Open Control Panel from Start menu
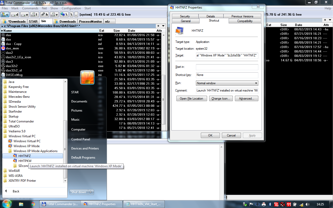The width and height of the screenshot is (333, 208). click(81, 139)
